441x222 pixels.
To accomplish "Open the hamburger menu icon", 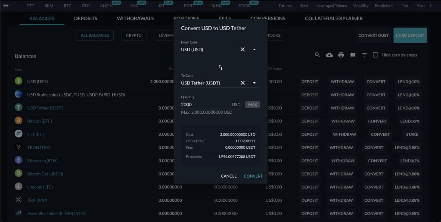I will (x=6, y=6).
